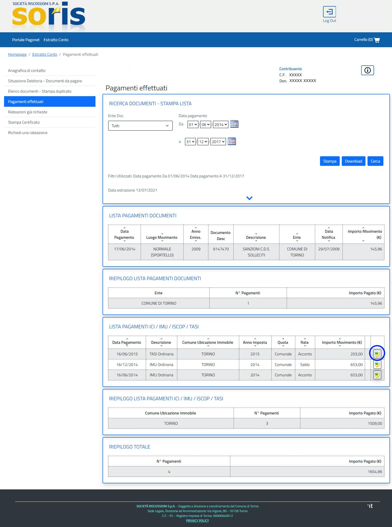Click the Log Out icon
The width and height of the screenshot is (392, 527).
coord(329,12)
